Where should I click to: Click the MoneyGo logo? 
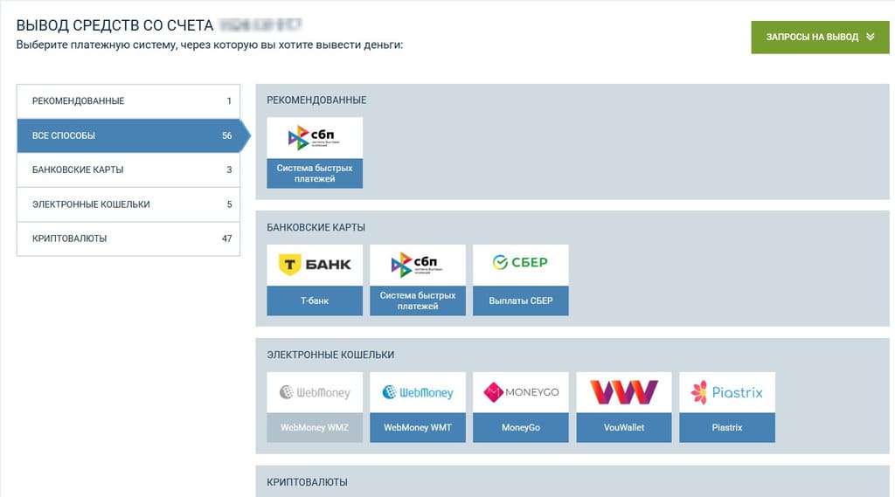pos(521,392)
